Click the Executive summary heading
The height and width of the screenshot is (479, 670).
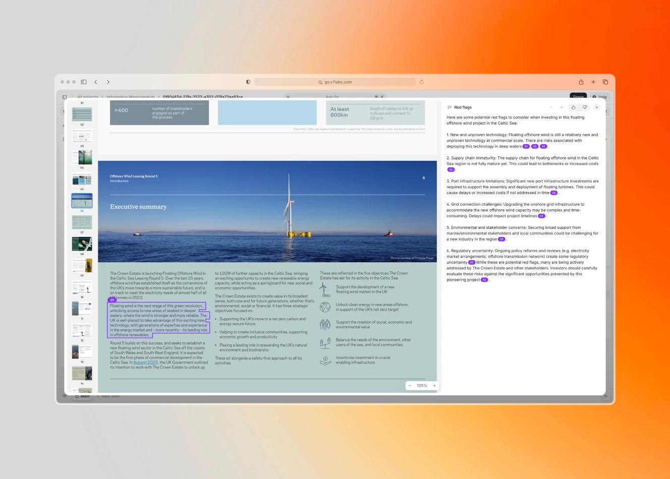coord(138,207)
